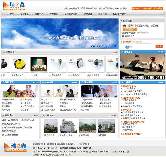Click 收藏本站 in the orange header bar
Image resolution: width=166 pixels, height=157 pixels.
(147, 9)
